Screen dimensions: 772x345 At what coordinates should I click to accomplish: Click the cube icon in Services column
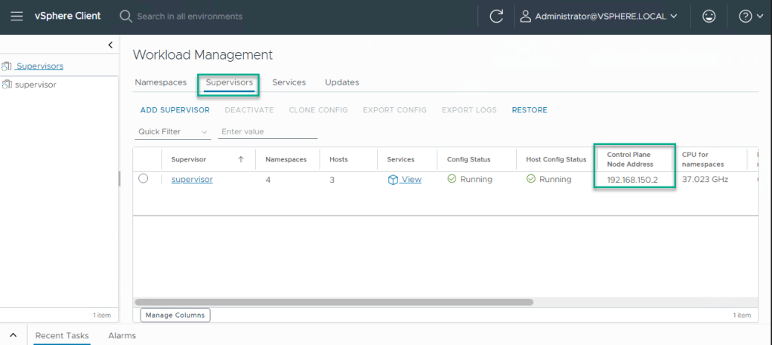[393, 180]
